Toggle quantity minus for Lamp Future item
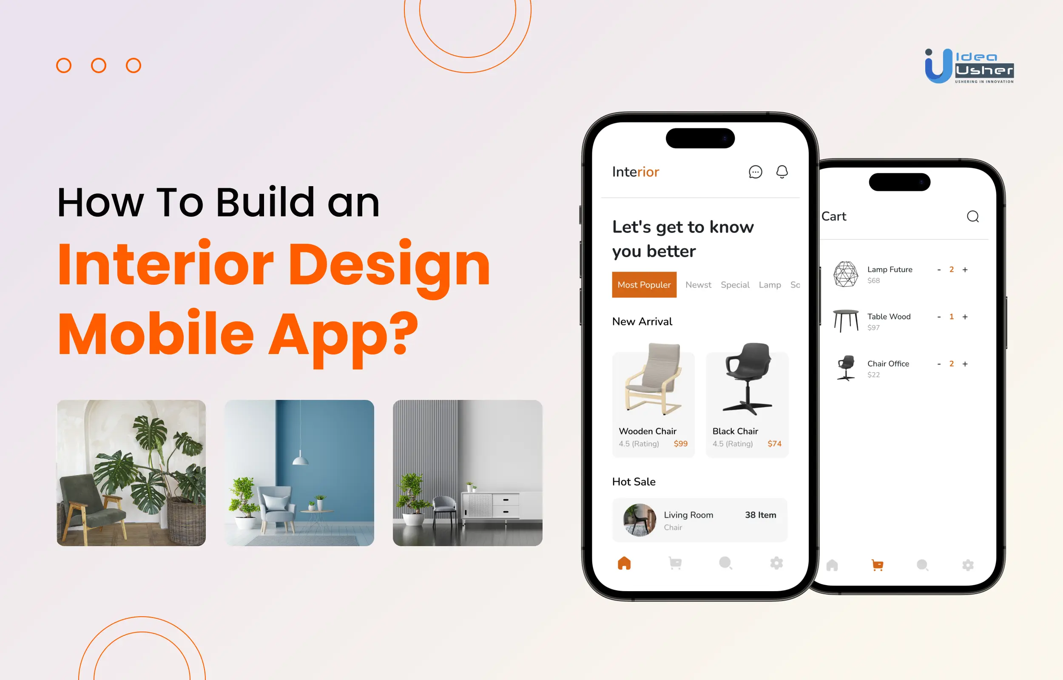 [x=940, y=269]
